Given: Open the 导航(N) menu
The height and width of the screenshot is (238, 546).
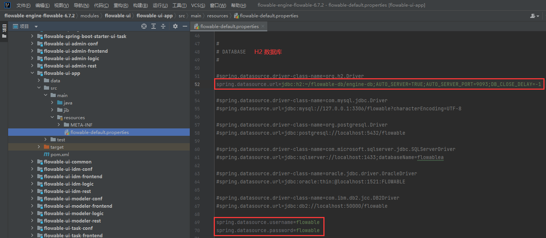Looking at the screenshot, I should click(81, 6).
